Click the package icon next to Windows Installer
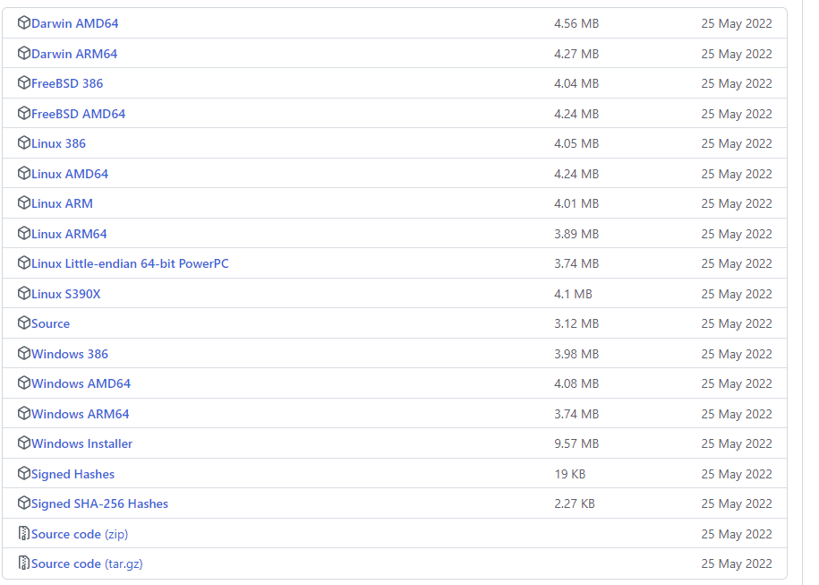This screenshot has width=819, height=585. (x=22, y=443)
